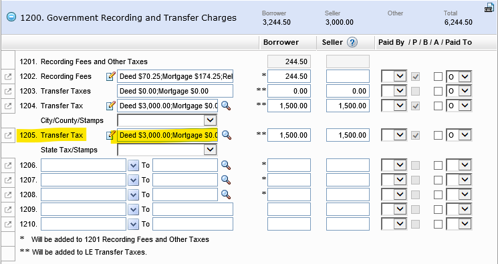Open line 1205 detail pop-out icon

point(8,135)
